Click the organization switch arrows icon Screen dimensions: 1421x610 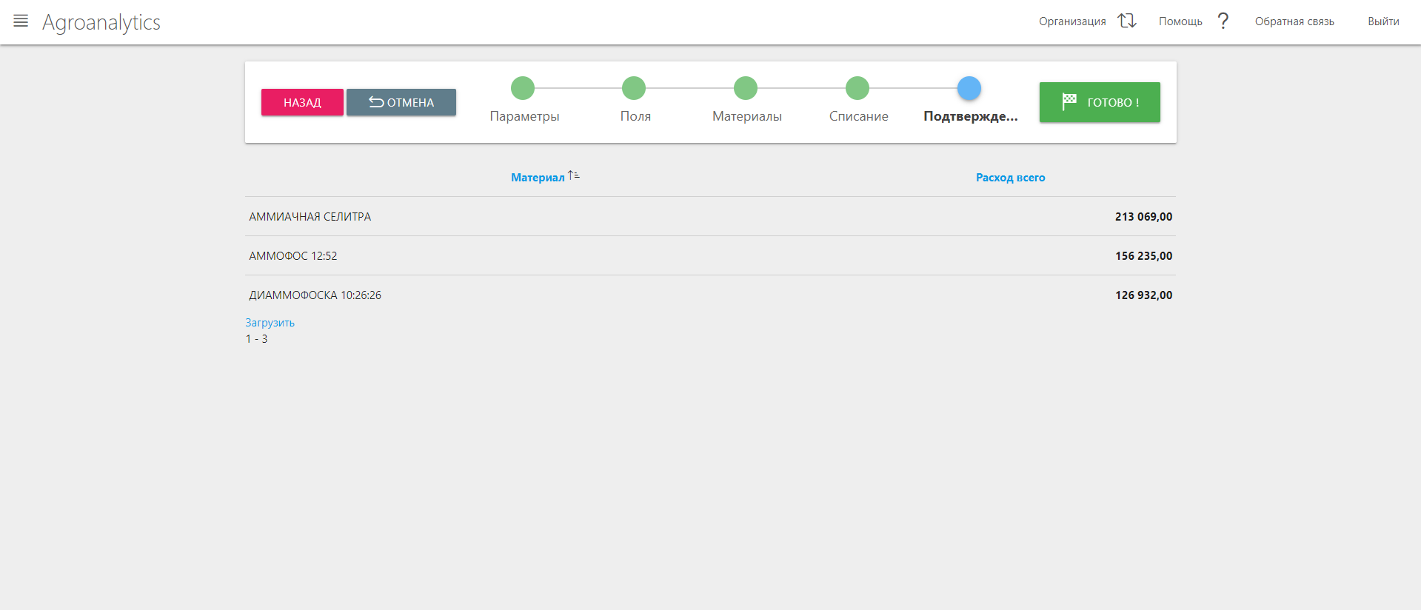pos(1127,21)
